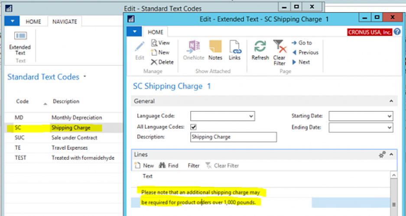The height and width of the screenshot is (216, 406).
Task: Open Starting Date dropdown
Action: click(x=390, y=116)
